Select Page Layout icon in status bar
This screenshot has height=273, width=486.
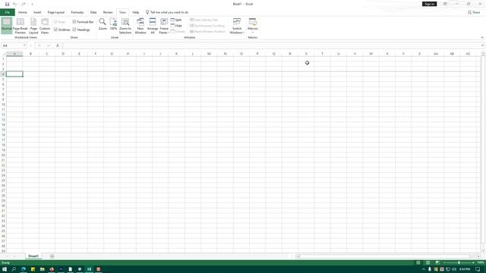(428, 263)
